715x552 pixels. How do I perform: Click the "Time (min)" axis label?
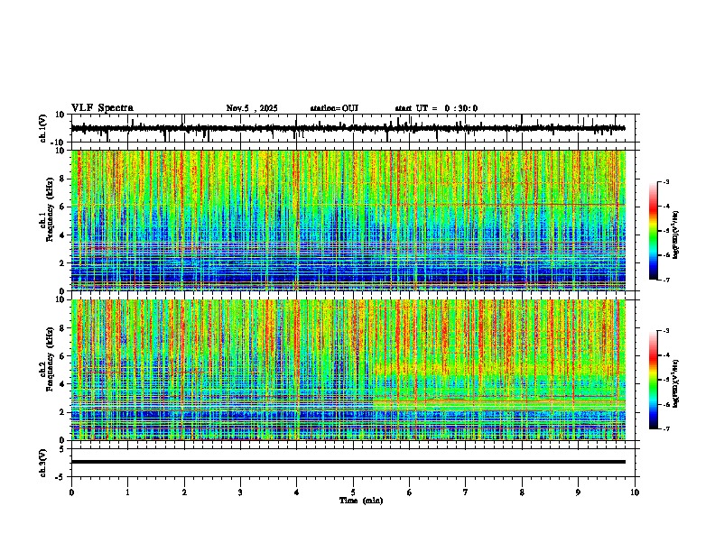(x=361, y=501)
